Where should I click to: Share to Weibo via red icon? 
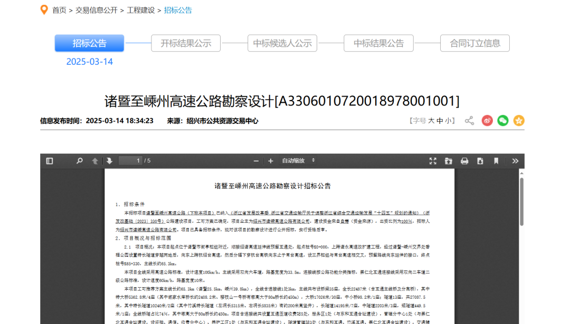pos(487,121)
